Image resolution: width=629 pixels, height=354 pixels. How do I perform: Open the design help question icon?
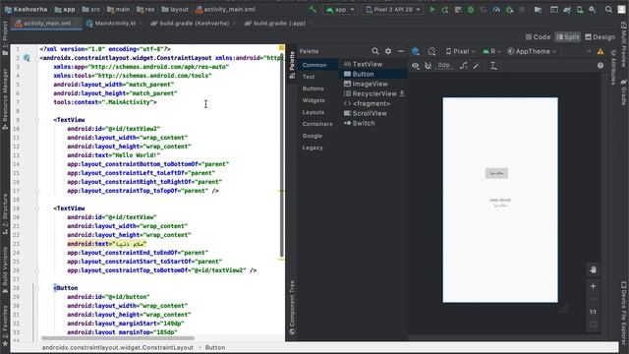[x=600, y=66]
